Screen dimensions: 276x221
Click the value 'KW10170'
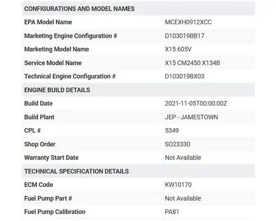[x=178, y=185]
